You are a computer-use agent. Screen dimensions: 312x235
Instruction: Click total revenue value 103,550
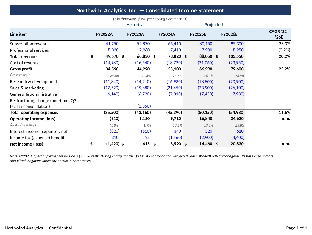[x=236, y=56]
